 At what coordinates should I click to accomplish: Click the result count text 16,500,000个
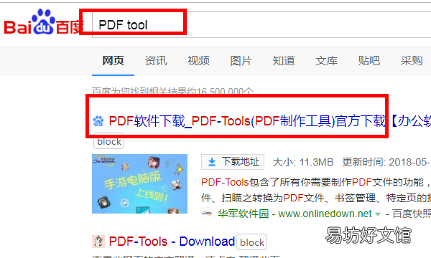click(x=225, y=91)
